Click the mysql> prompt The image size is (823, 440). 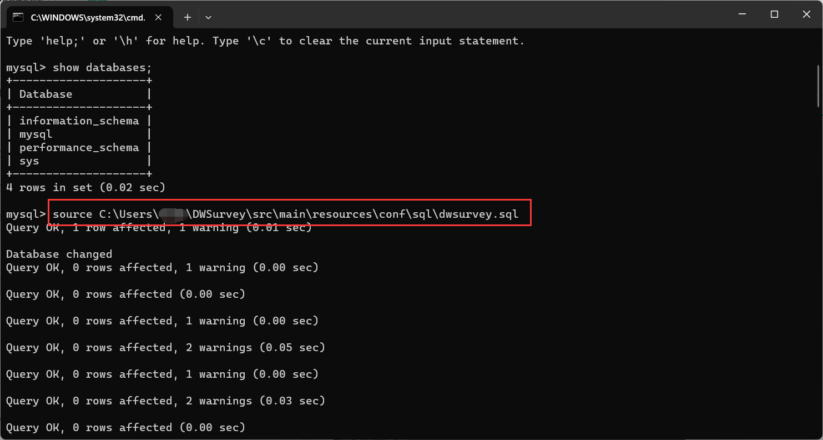(x=25, y=213)
